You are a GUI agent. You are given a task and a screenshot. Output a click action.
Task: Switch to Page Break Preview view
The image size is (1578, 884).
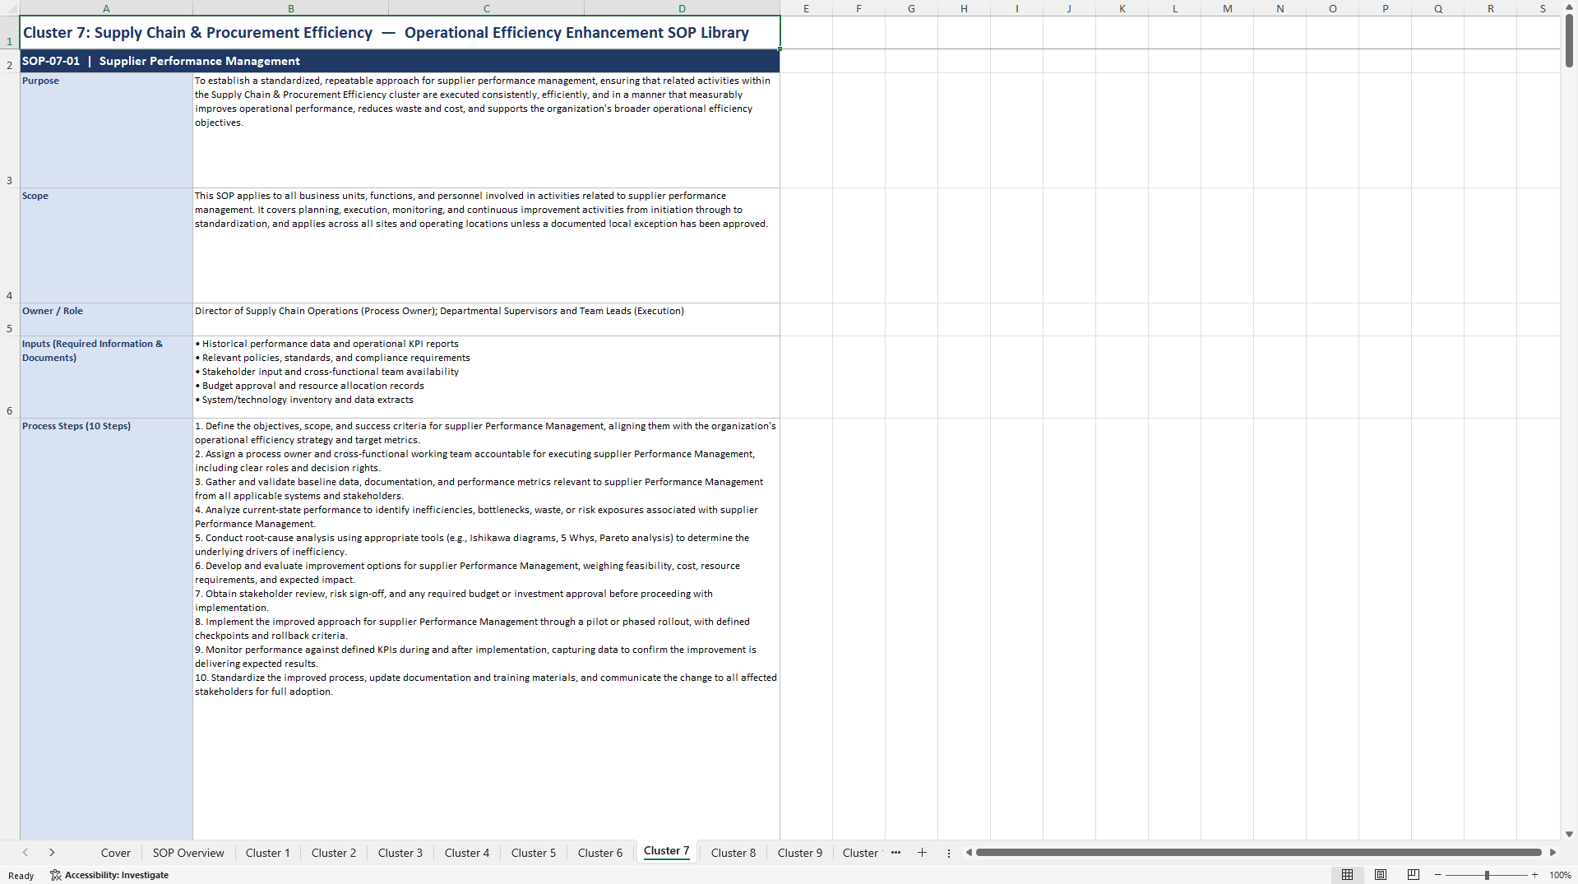(1414, 875)
